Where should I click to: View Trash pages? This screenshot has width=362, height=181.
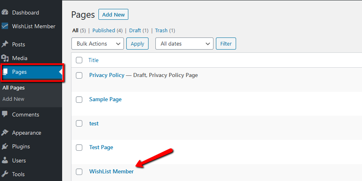(161, 31)
